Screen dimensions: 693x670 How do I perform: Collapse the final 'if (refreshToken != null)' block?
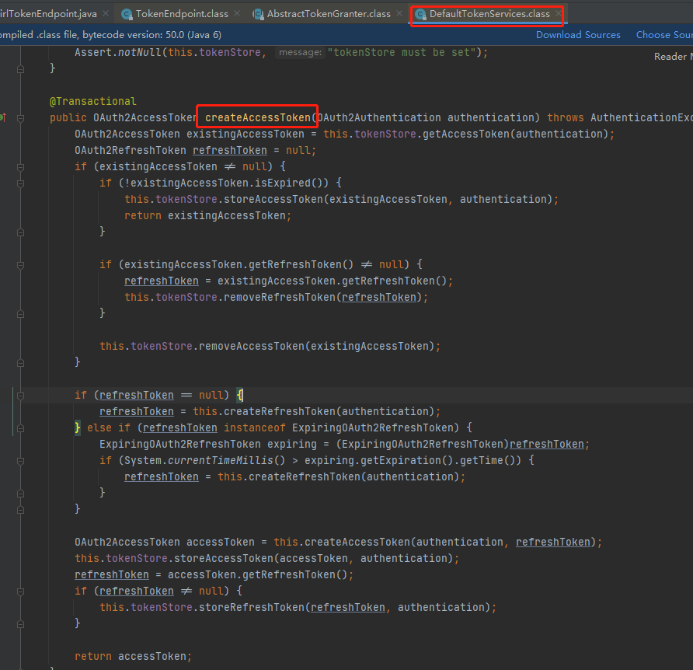coord(20,591)
